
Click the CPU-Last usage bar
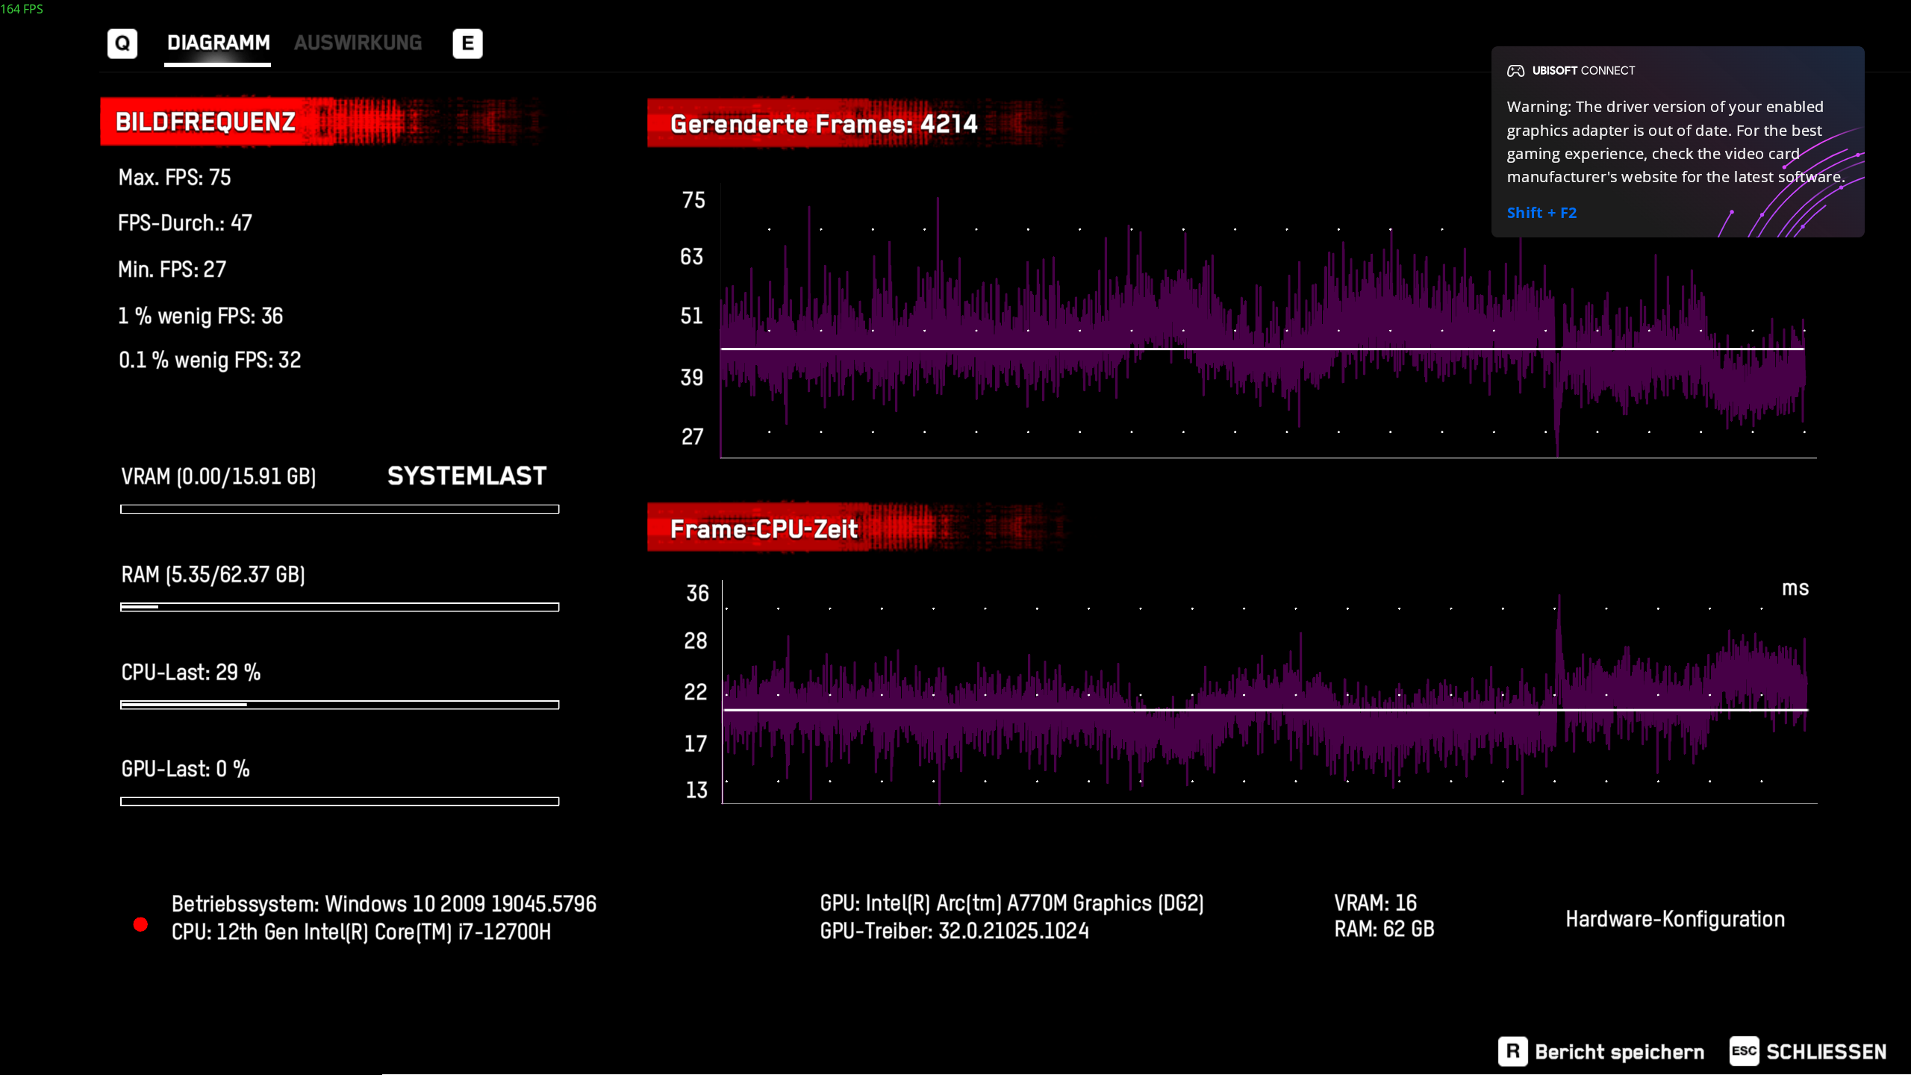click(x=340, y=705)
